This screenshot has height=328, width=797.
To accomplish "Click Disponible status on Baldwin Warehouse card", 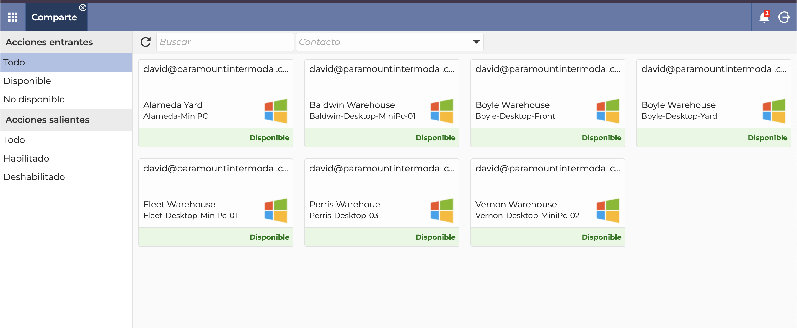I will click(435, 138).
